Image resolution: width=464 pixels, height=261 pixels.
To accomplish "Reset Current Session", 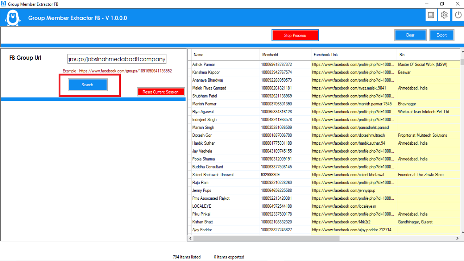I will (161, 92).
